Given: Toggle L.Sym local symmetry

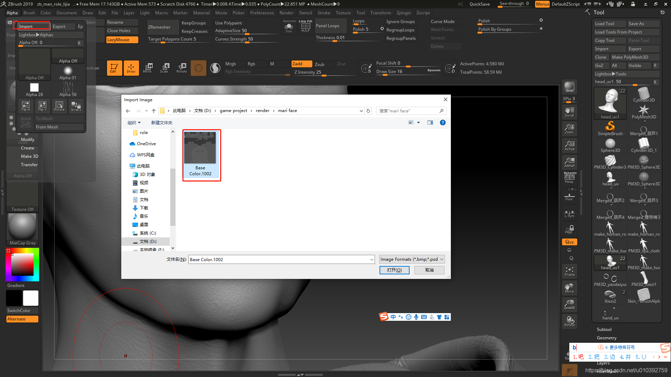Looking at the screenshot, I should pos(569,213).
